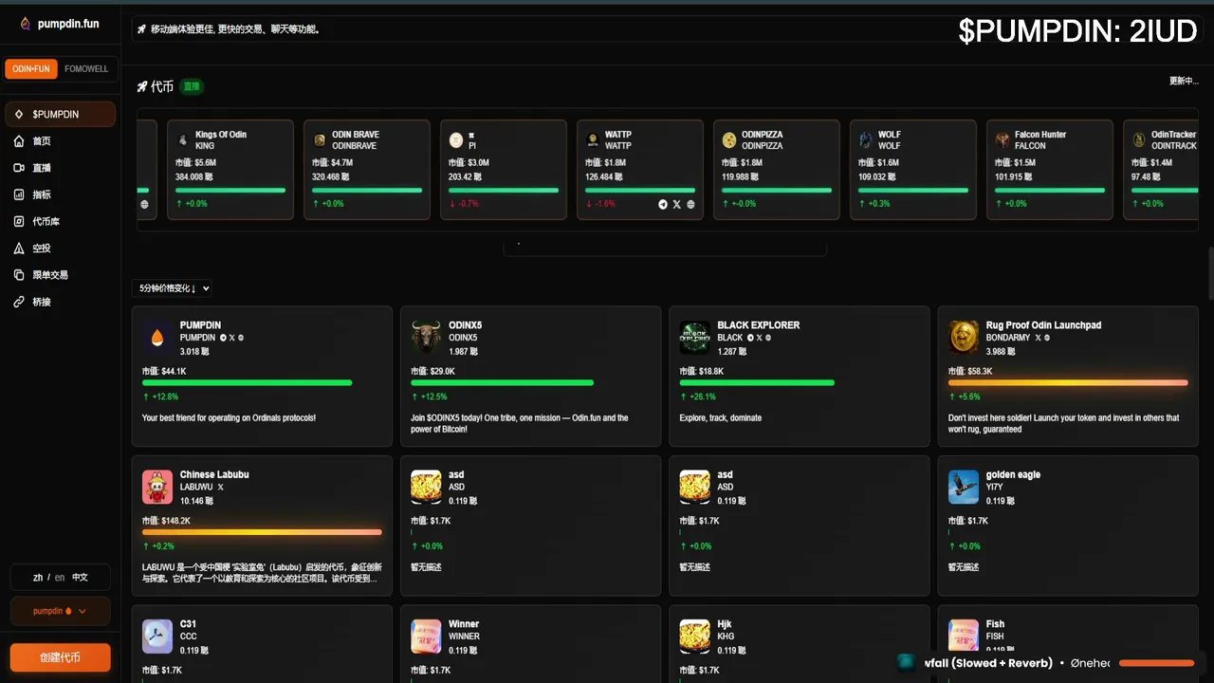Viewport: 1214px width, 683px height.
Task: Open the 5分钟价格变化 sort dropdown
Action: point(173,288)
